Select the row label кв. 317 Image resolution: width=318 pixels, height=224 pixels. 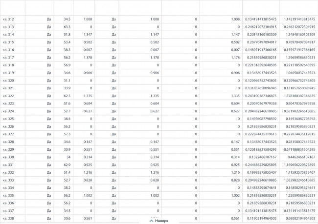(8, 58)
